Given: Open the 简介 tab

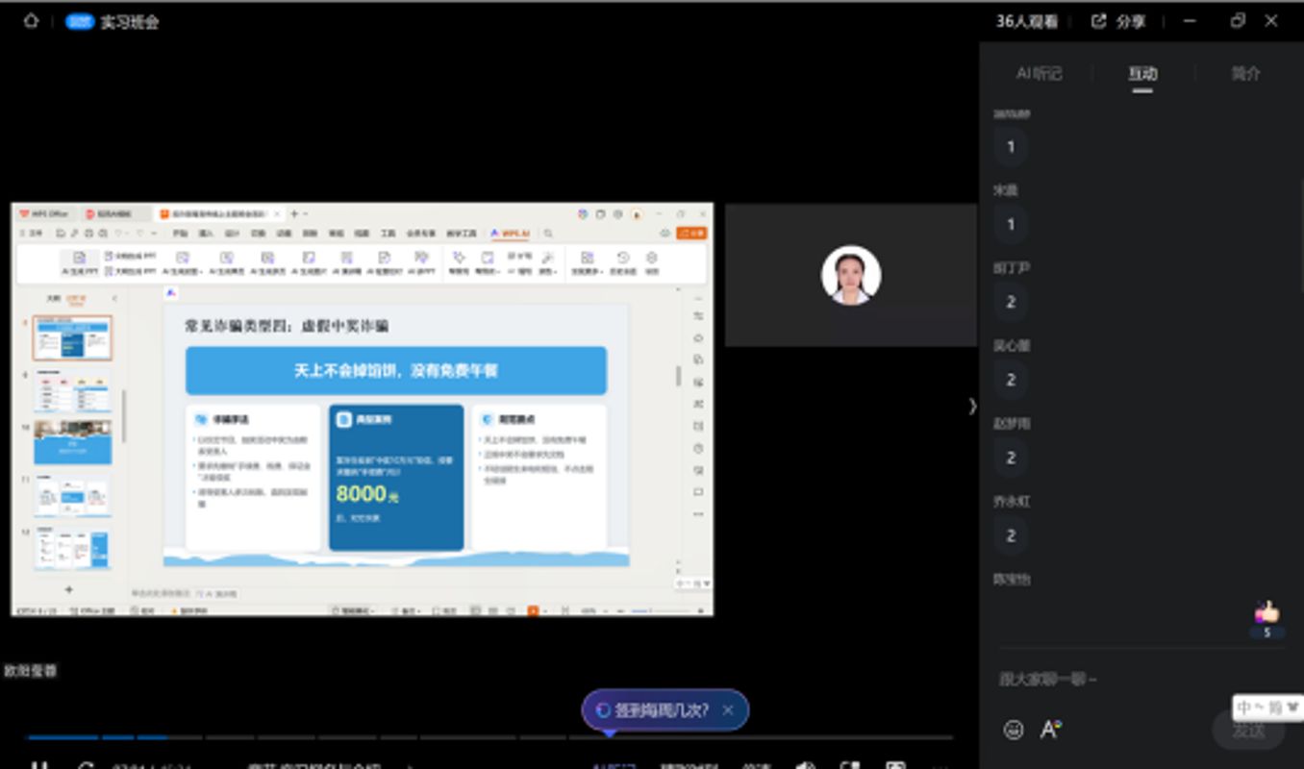Looking at the screenshot, I should point(1245,73).
